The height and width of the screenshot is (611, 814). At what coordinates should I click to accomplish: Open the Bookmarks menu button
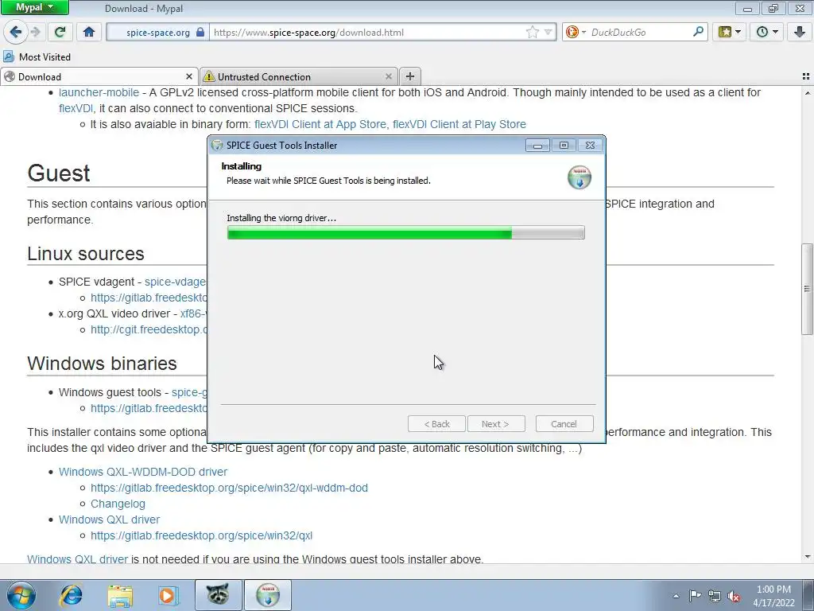[x=730, y=32]
